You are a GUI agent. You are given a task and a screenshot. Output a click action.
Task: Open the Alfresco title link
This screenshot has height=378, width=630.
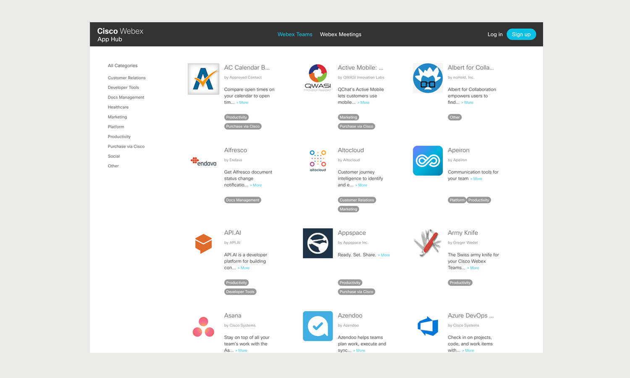tap(236, 150)
